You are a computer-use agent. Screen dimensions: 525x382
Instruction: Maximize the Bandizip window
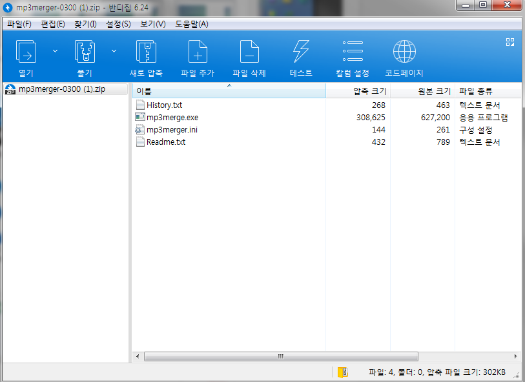click(482, 5)
